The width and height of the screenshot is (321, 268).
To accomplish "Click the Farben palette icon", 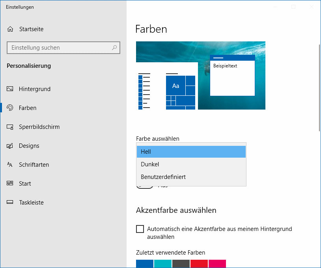I will click(x=10, y=108).
